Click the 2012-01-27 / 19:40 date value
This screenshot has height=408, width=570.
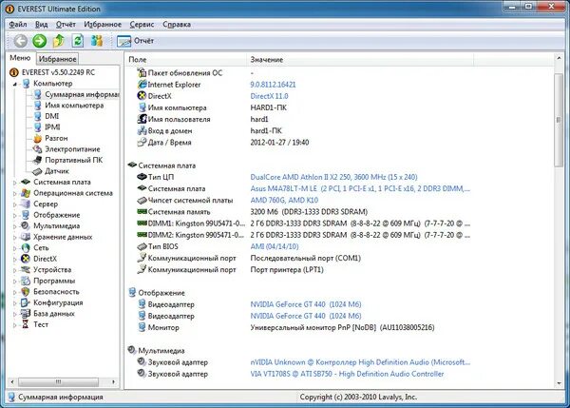coord(279,143)
